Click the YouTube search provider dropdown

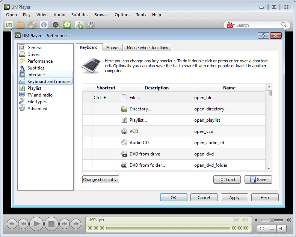pyautogui.click(x=231, y=25)
